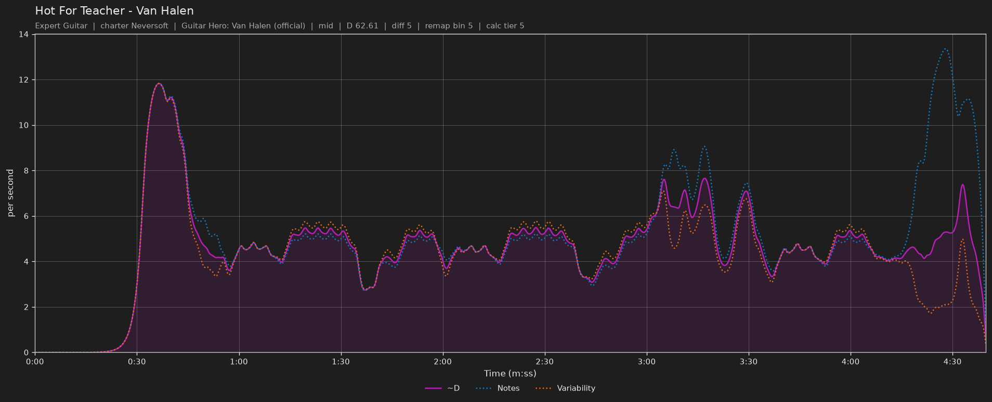Viewport: 992px width, 402px height.
Task: Select the "Notes" legend entry
Action: coord(498,388)
